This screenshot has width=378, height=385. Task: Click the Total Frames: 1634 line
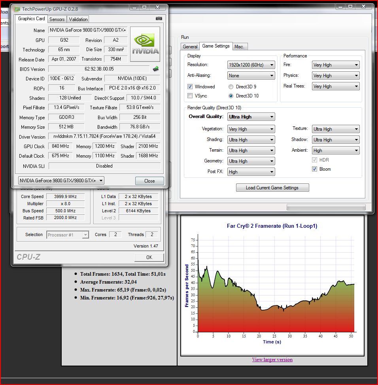[123, 274]
